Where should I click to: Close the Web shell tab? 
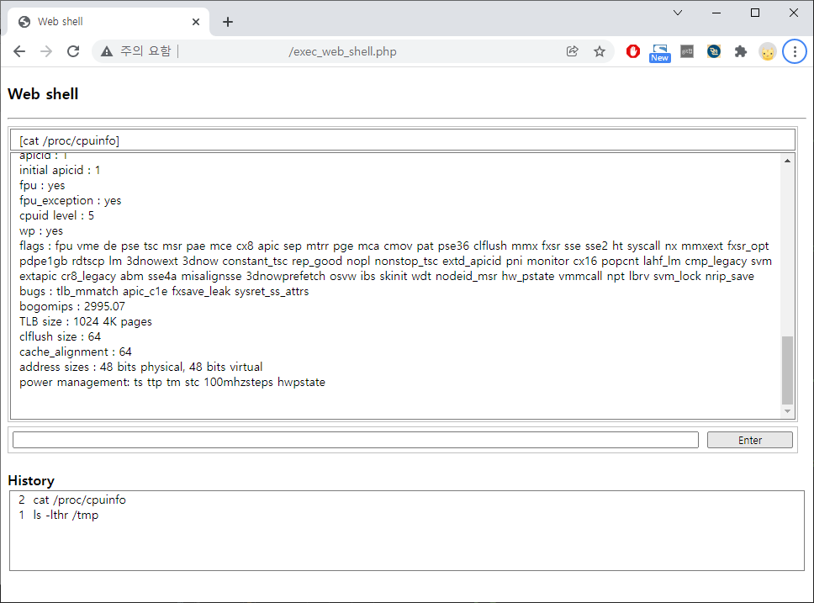click(x=196, y=22)
